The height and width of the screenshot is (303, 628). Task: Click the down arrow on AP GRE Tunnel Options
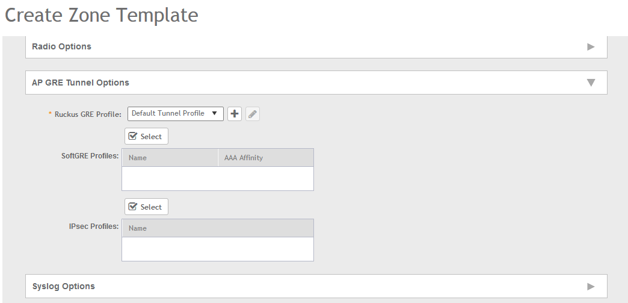(591, 83)
